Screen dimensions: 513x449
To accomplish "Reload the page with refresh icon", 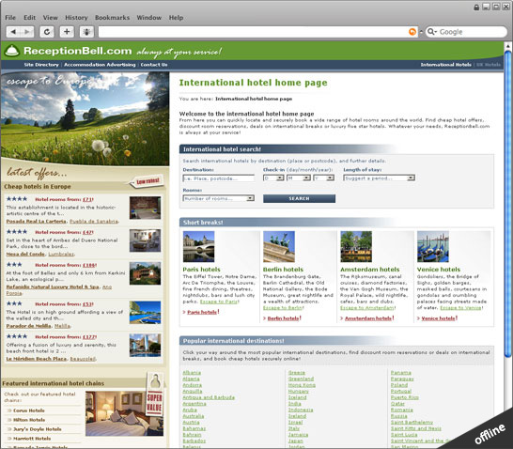I will click(47, 32).
